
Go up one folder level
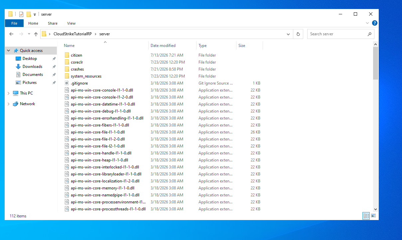point(36,34)
